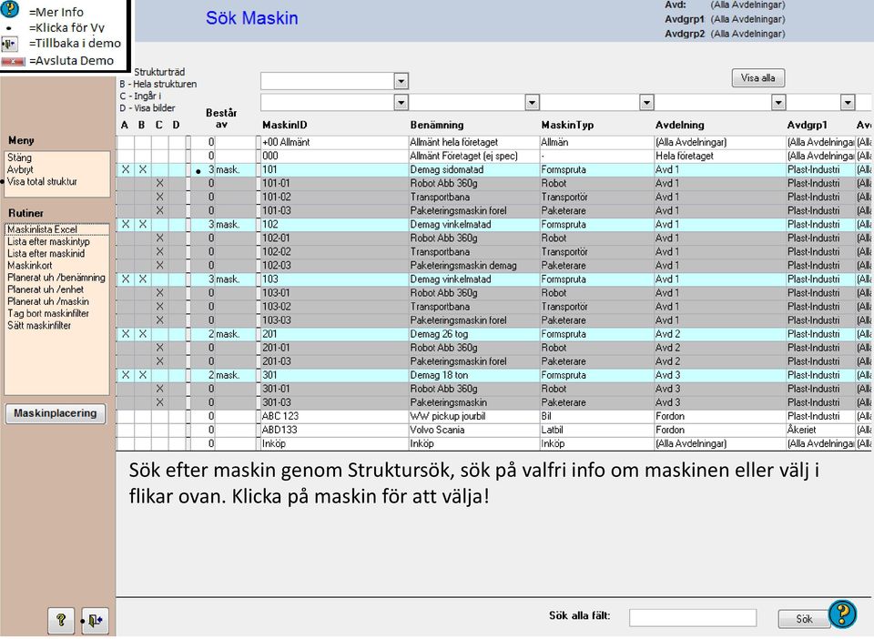The width and height of the screenshot is (874, 639).
Task: Click the Åkeriet Avdgrp1 cell
Action: [x=820, y=430]
